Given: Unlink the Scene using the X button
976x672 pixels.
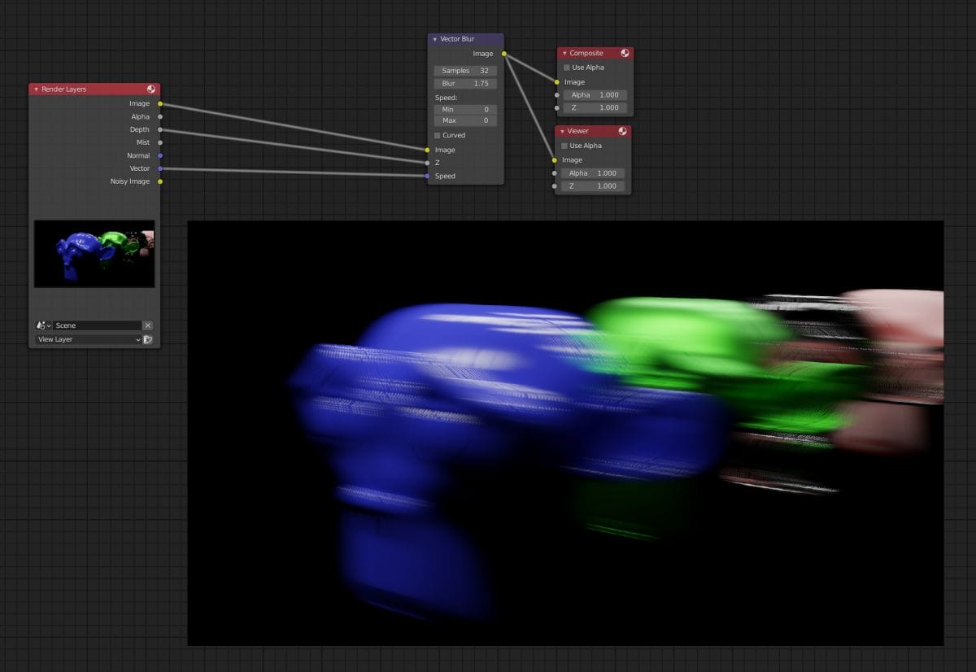Looking at the screenshot, I should pyautogui.click(x=148, y=325).
